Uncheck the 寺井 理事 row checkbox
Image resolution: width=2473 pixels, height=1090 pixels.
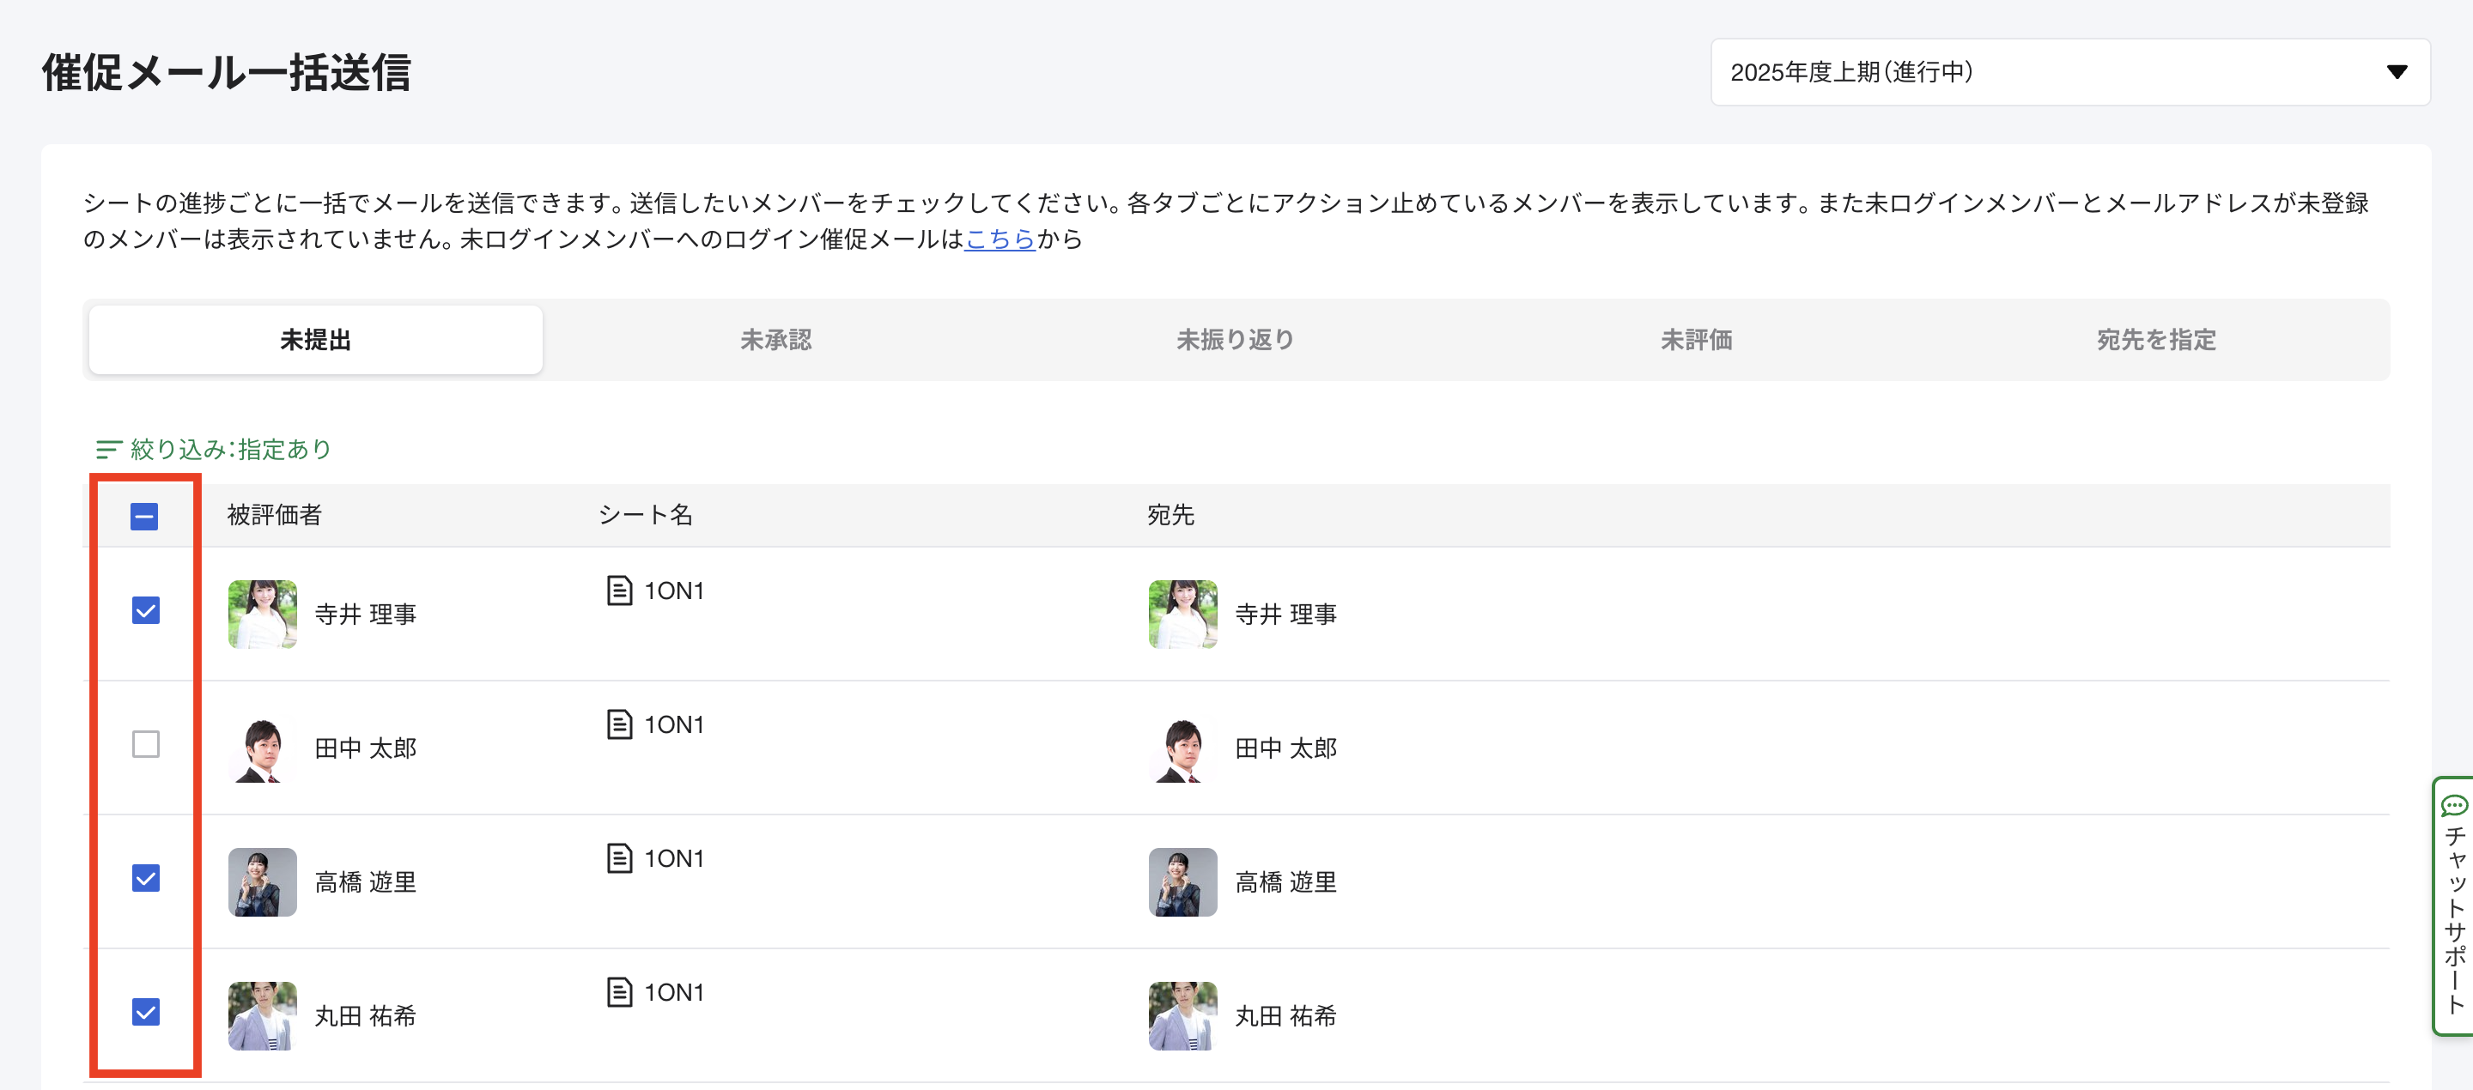(146, 611)
